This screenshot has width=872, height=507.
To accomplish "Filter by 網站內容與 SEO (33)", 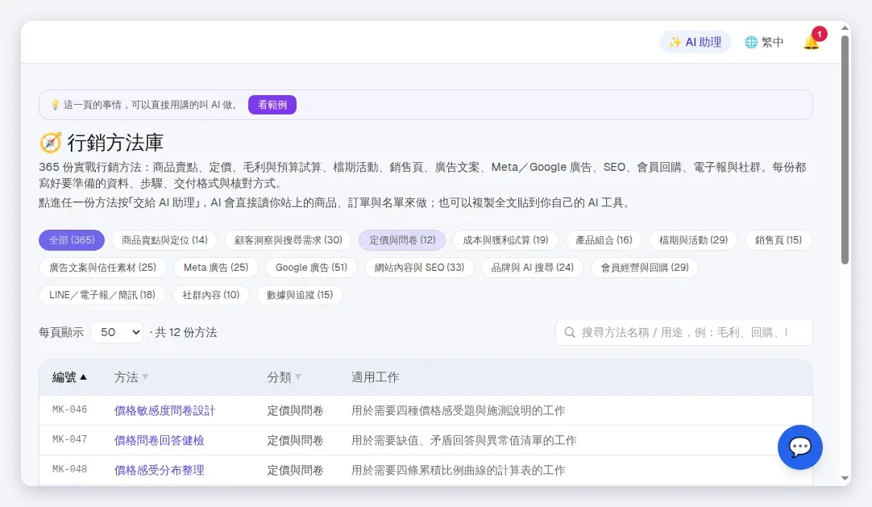I will [x=419, y=268].
